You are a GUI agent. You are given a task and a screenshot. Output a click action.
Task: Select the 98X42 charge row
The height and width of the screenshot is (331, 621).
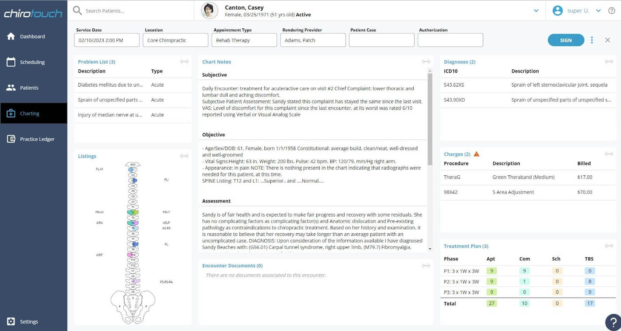pyautogui.click(x=528, y=192)
